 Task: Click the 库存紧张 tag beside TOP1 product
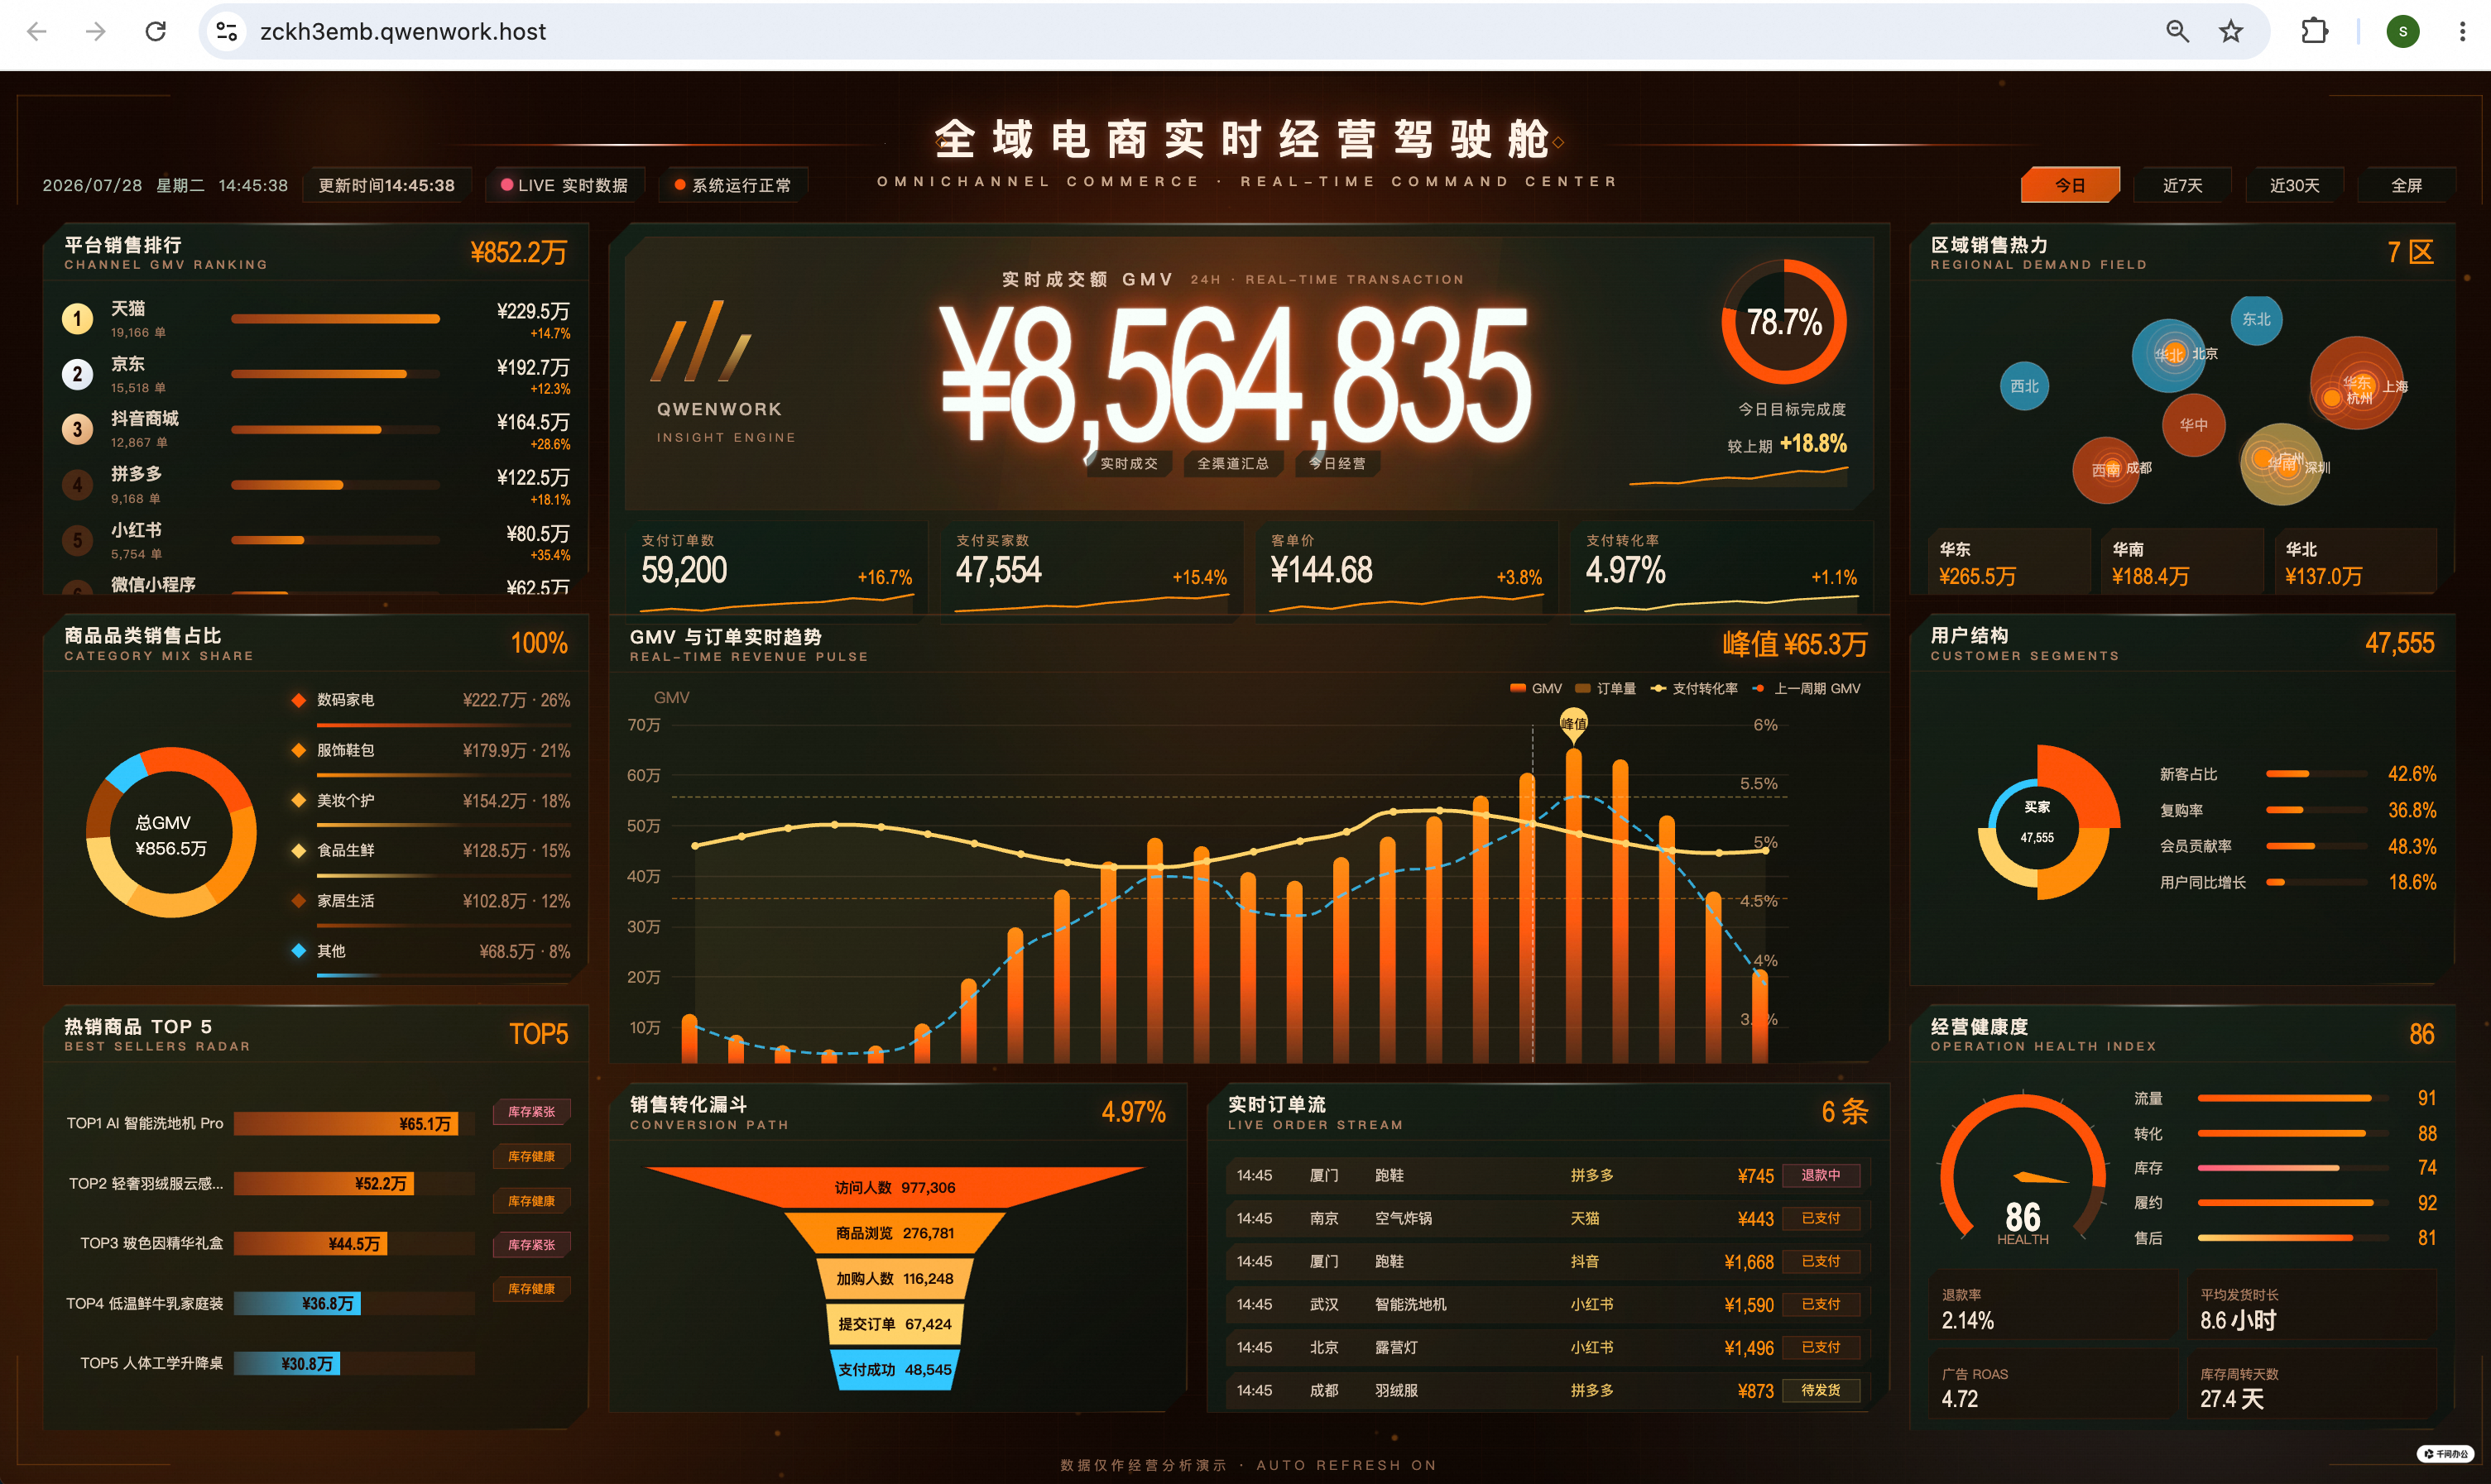531,1111
